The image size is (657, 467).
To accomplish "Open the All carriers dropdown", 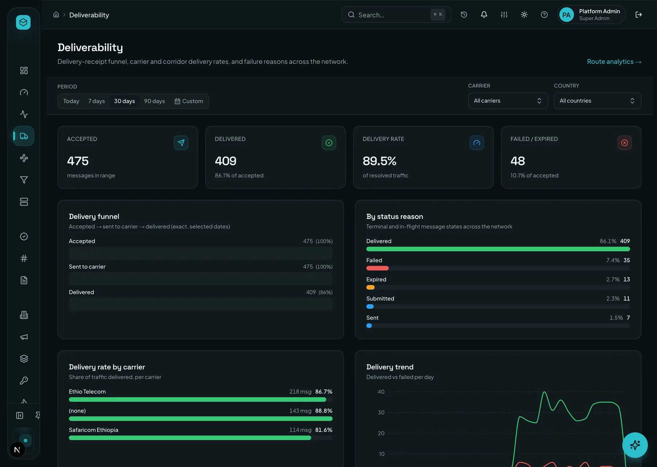I will pos(508,101).
